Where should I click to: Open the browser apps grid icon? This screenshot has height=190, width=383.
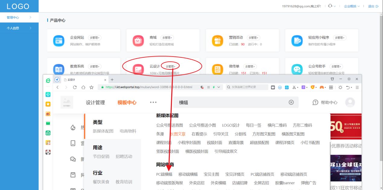click(x=331, y=87)
